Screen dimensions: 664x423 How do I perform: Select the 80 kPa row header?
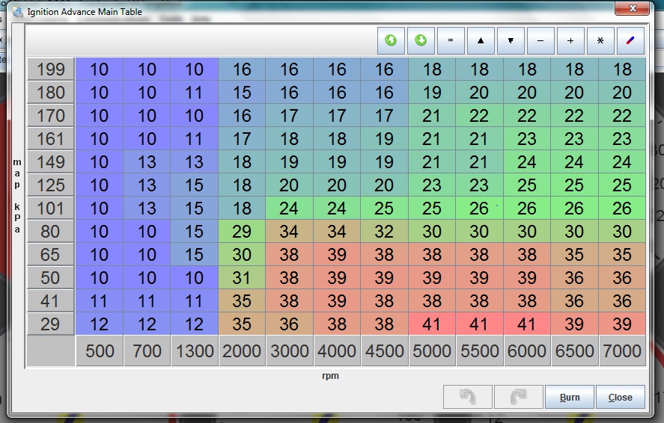pyautogui.click(x=51, y=232)
